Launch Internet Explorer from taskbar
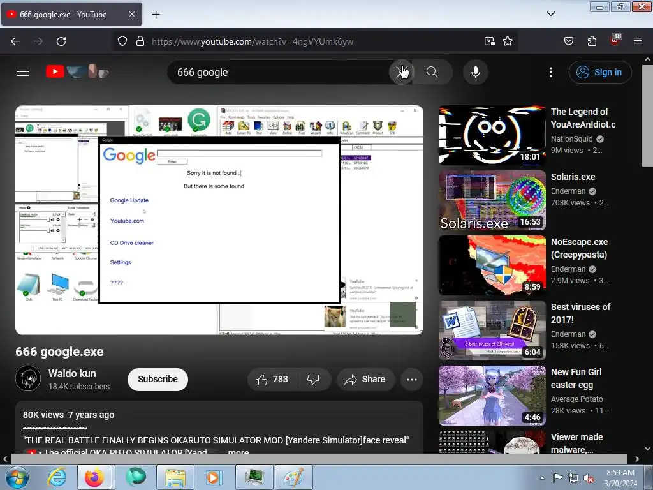 point(57,478)
